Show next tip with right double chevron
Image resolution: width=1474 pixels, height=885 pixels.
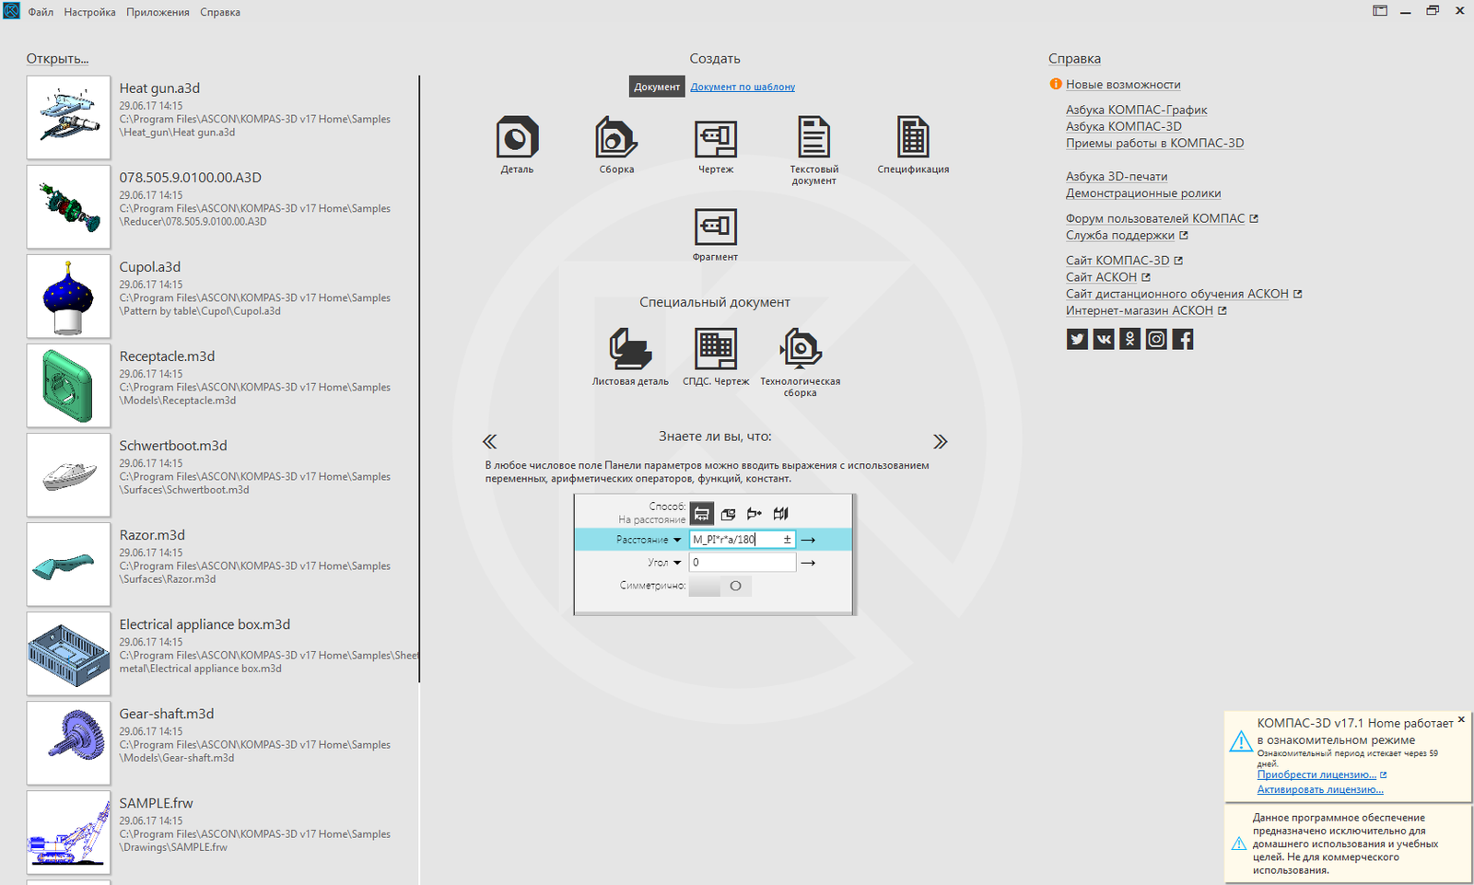940,442
